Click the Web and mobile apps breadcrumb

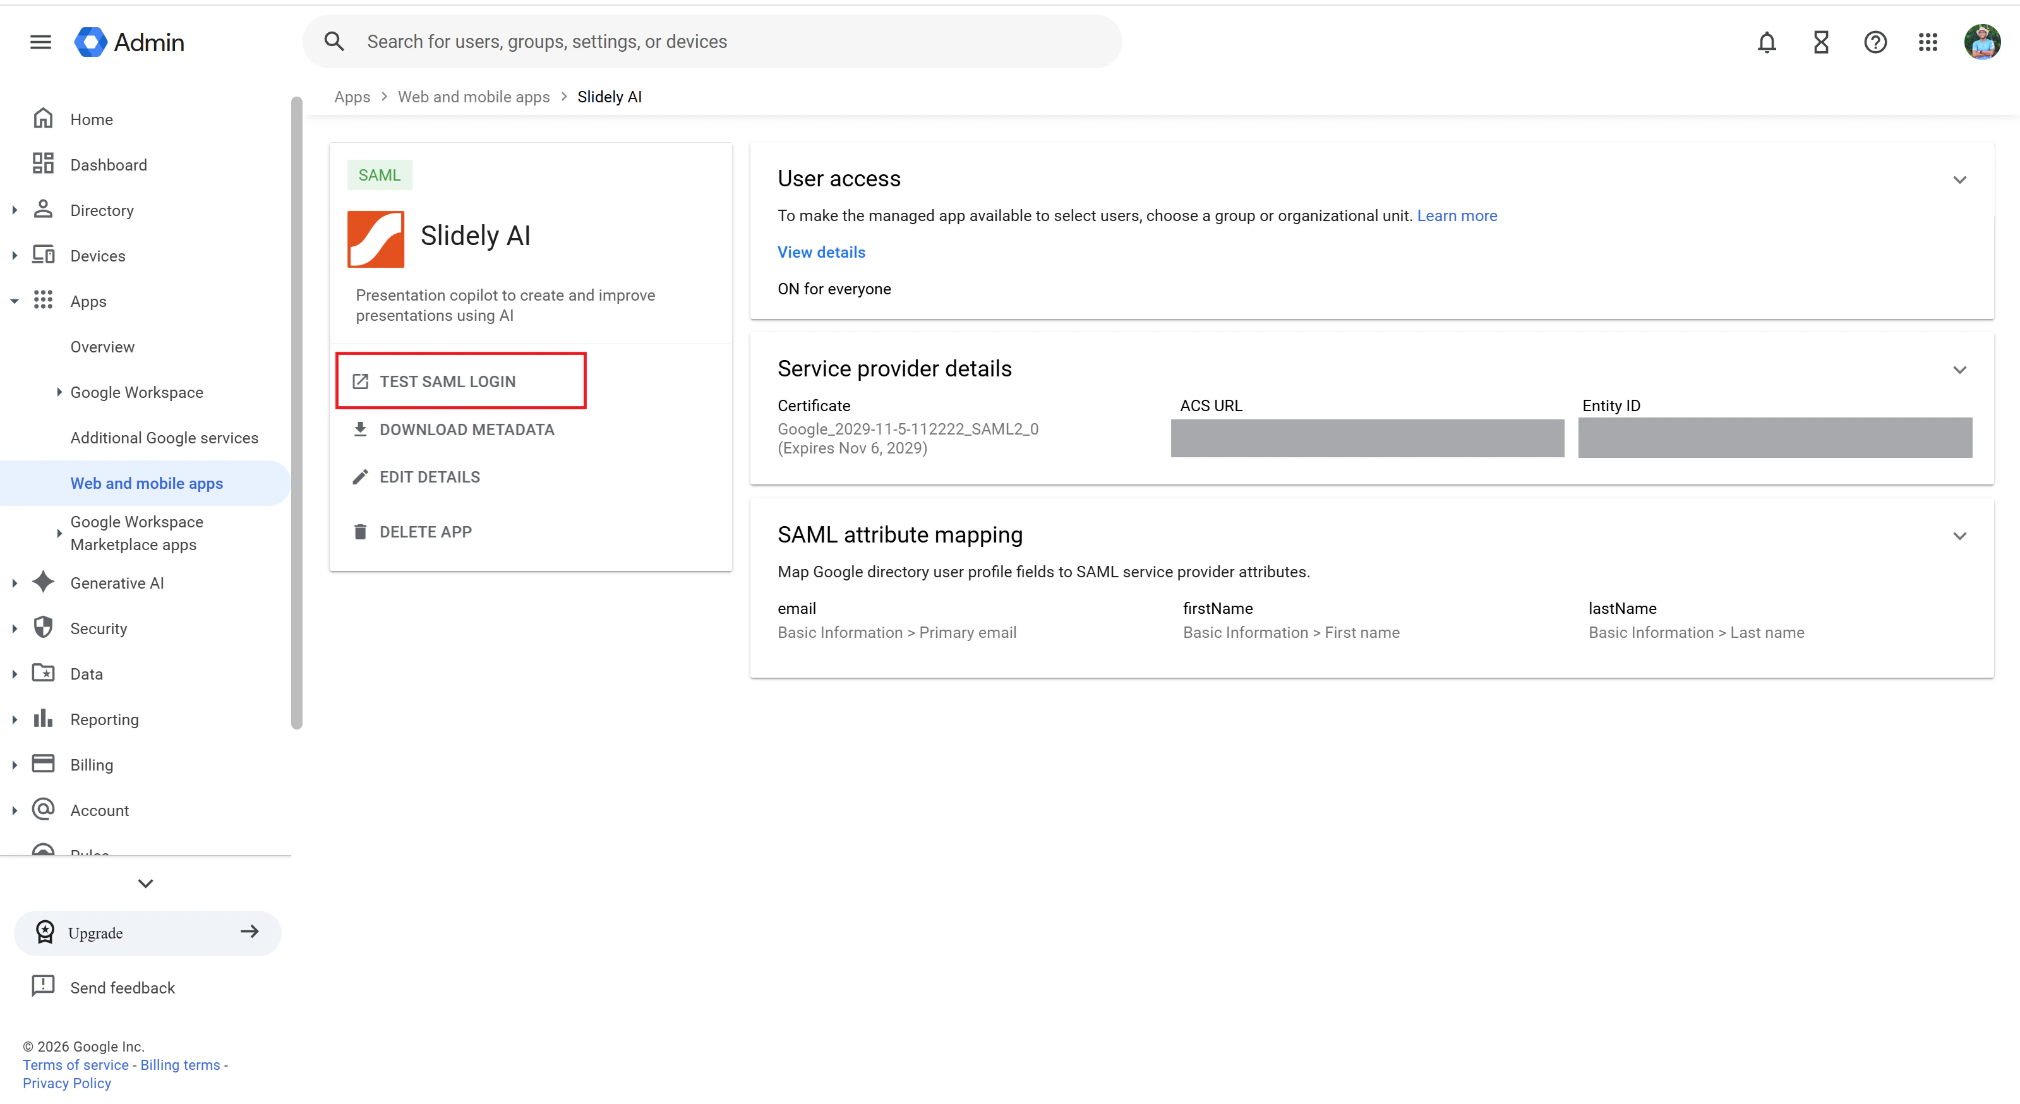(473, 97)
